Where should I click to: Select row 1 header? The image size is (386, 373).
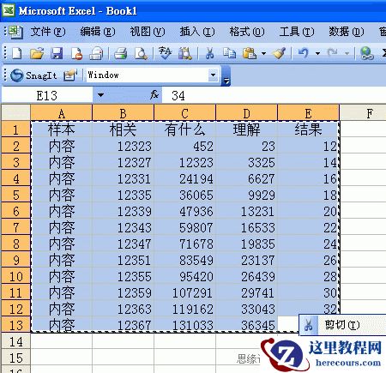pos(16,129)
